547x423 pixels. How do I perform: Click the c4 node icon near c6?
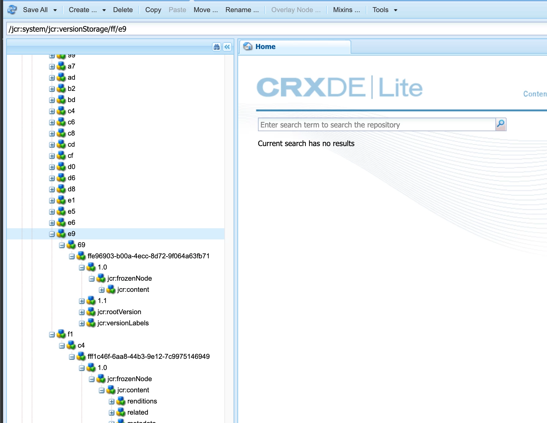click(61, 111)
